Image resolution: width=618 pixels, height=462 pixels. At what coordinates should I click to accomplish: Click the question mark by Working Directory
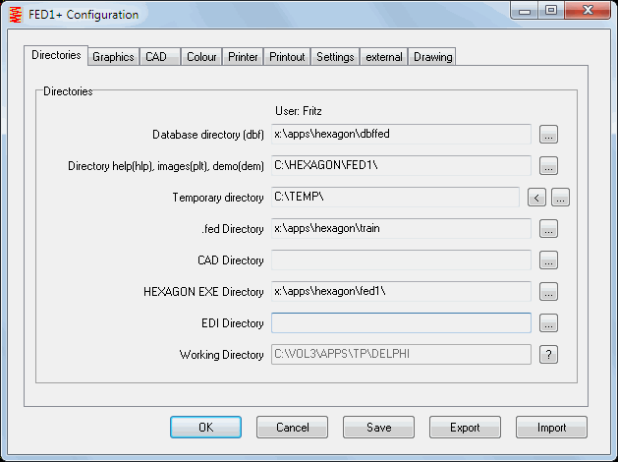click(549, 355)
